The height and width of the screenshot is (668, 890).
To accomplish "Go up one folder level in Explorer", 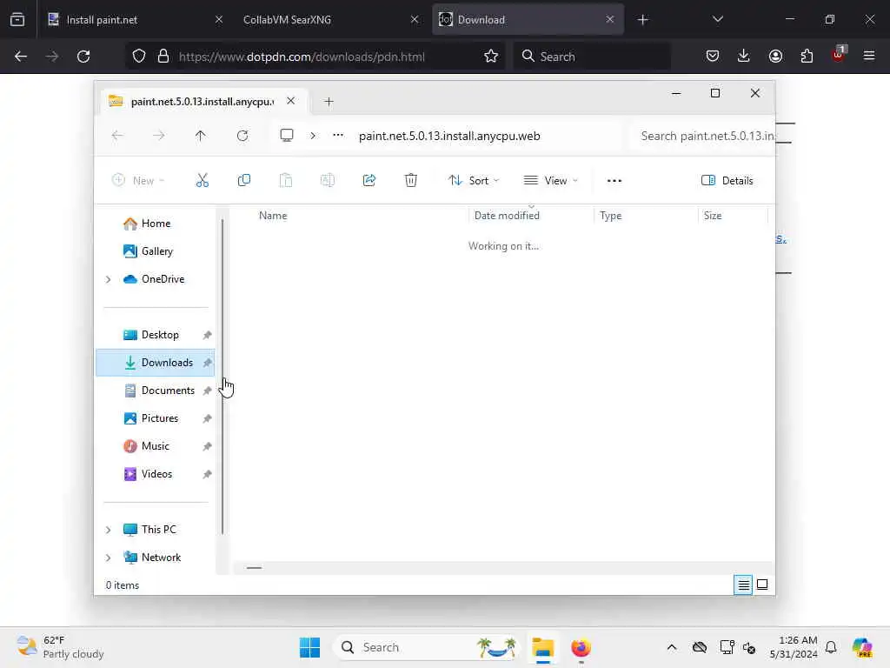I will 201,136.
